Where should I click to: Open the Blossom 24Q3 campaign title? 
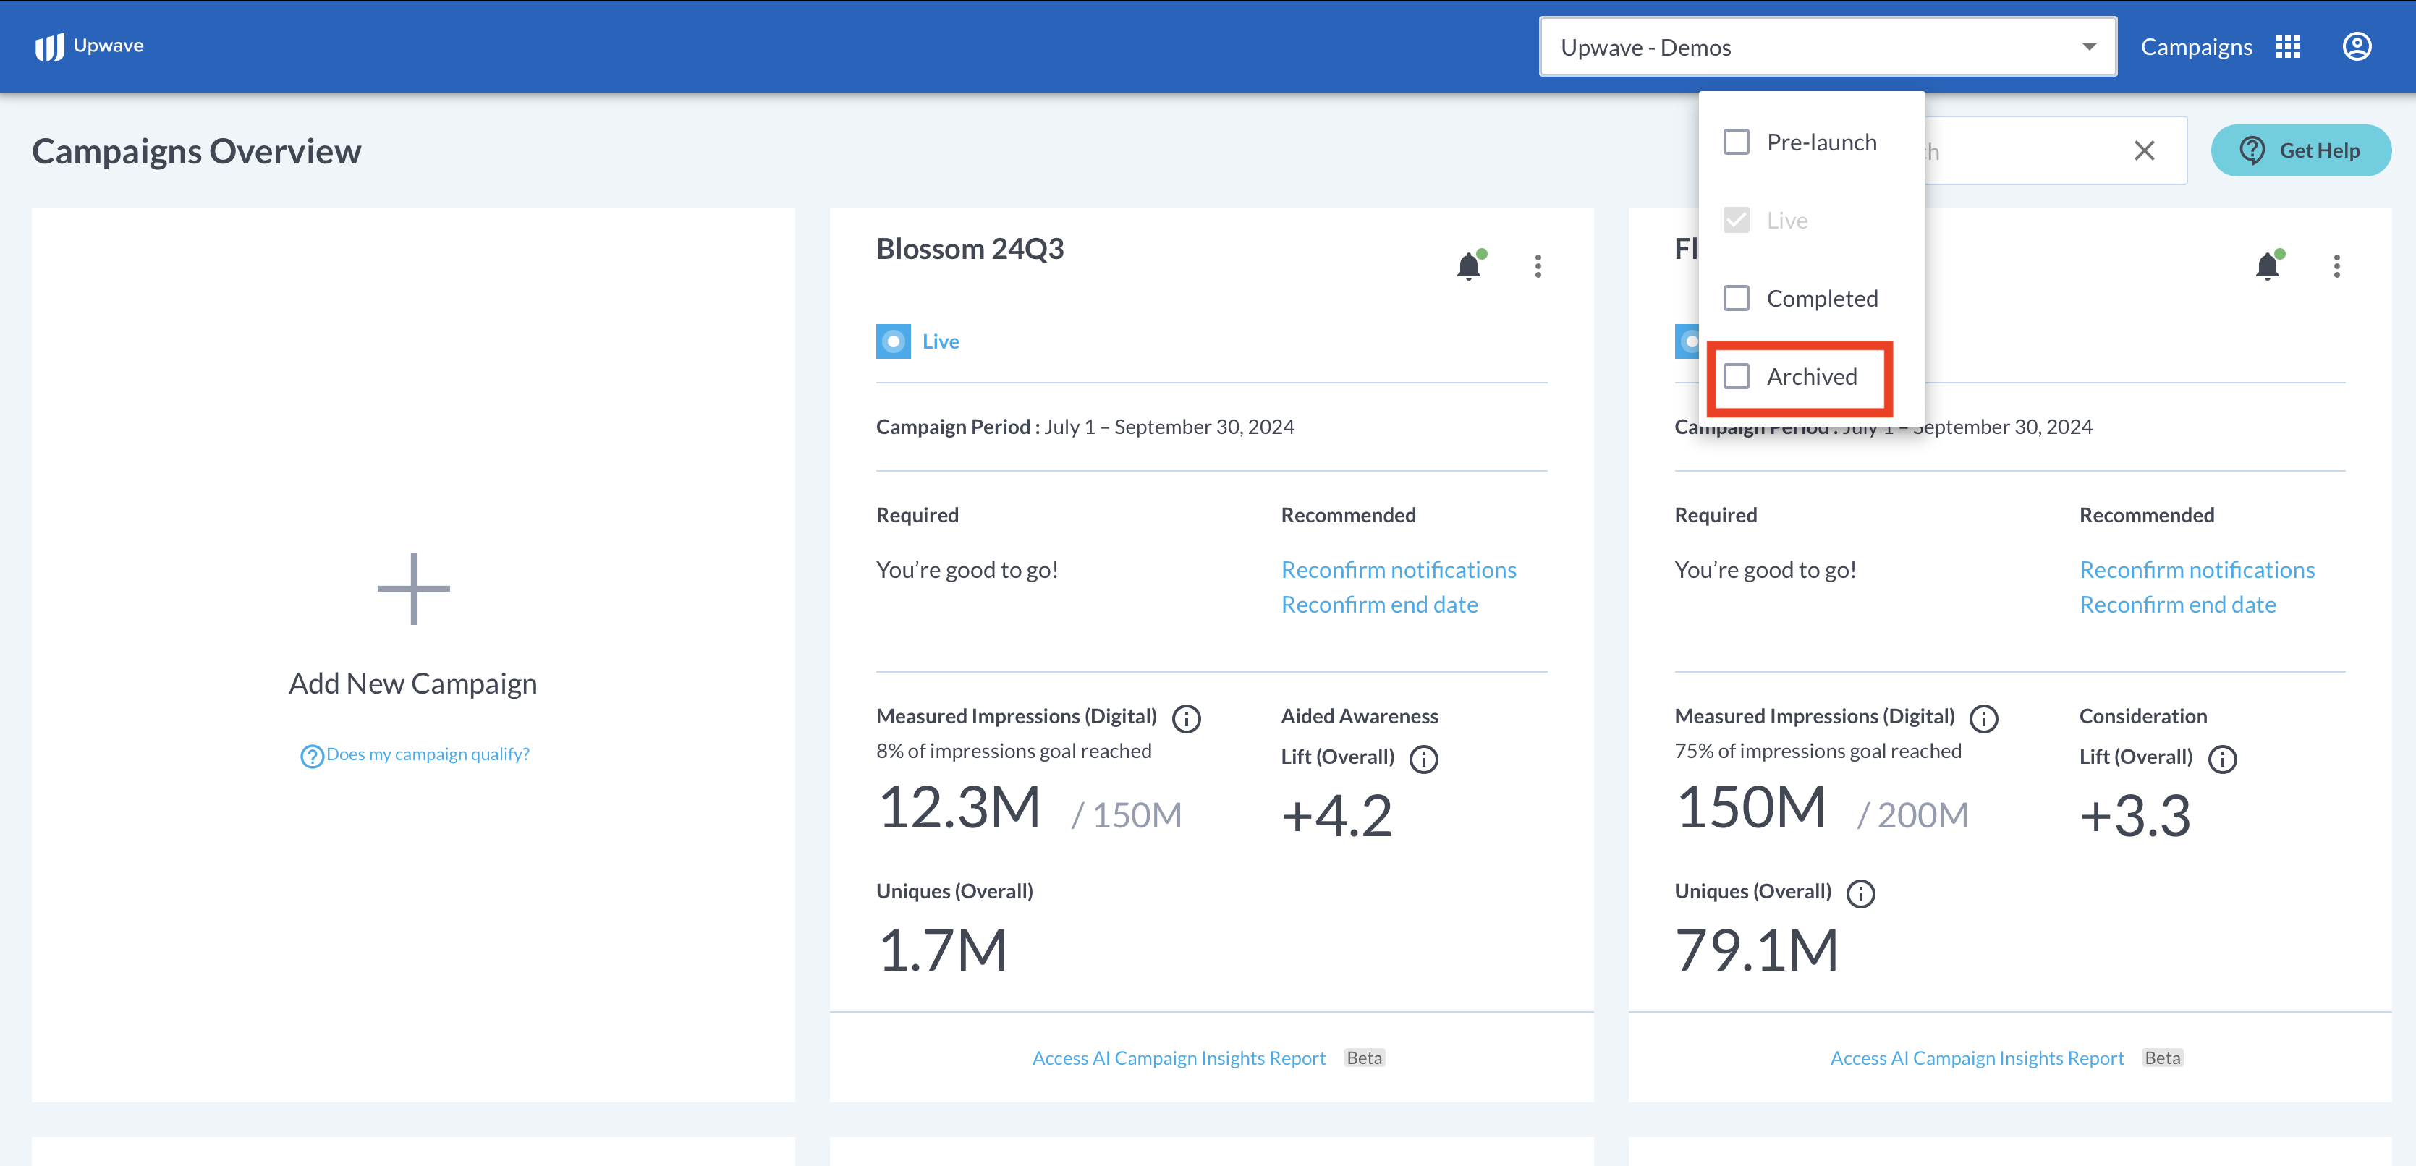(970, 250)
